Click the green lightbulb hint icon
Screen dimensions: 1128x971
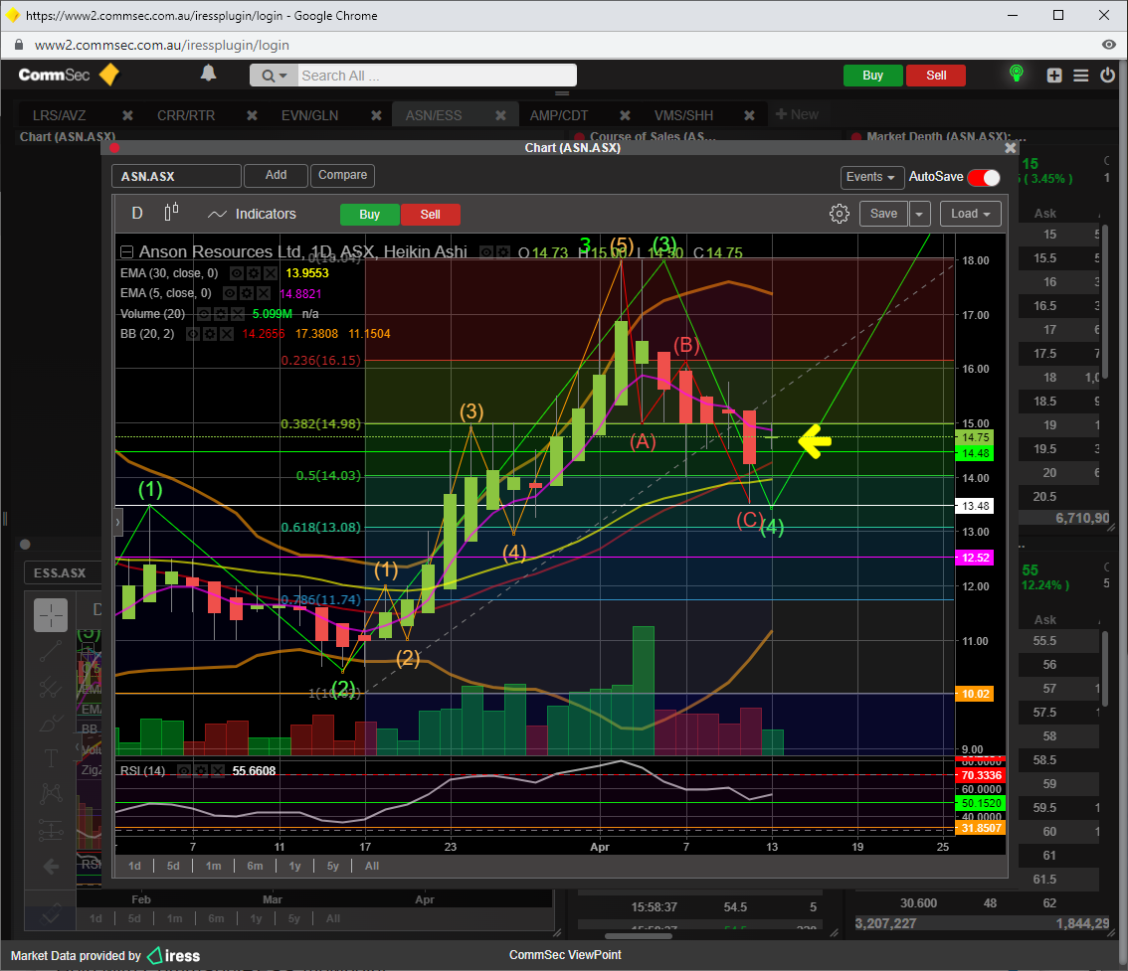[x=1016, y=74]
